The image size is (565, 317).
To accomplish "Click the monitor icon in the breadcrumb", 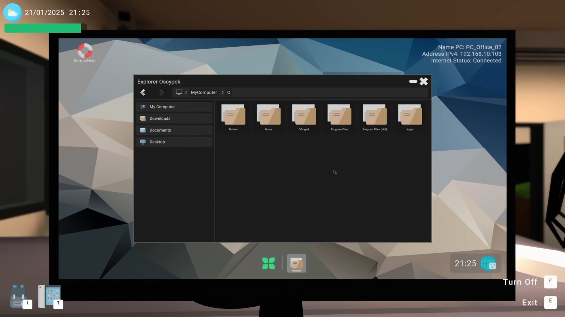I will click(x=179, y=92).
